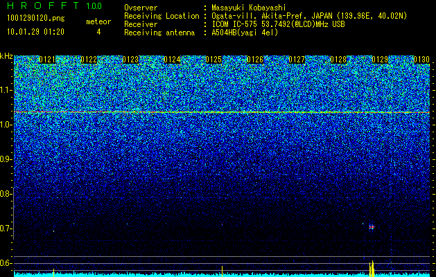Click the yellow signal spike below 0125
436x277 pixels.
point(223,271)
